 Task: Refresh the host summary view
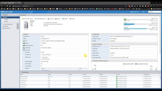(x=65, y=19)
